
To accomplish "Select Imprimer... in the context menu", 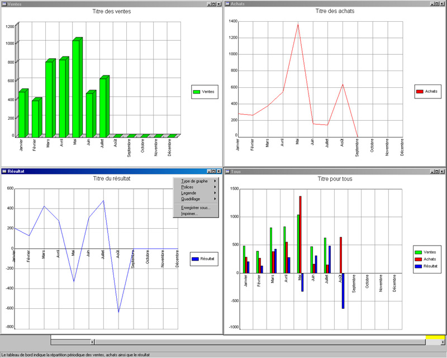I will 189,214.
